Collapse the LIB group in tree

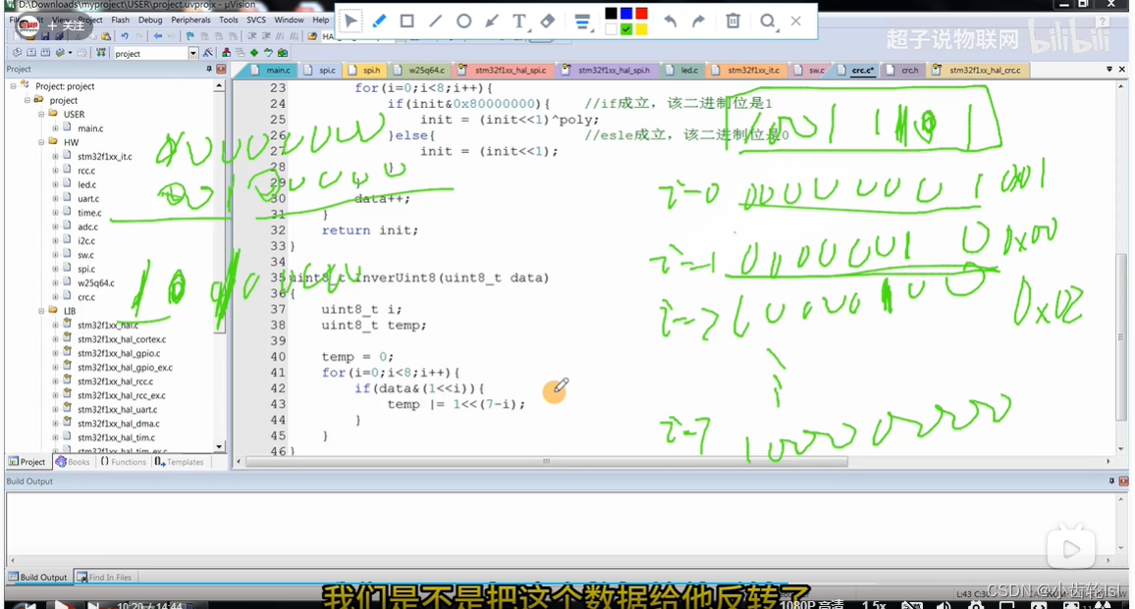(x=41, y=311)
